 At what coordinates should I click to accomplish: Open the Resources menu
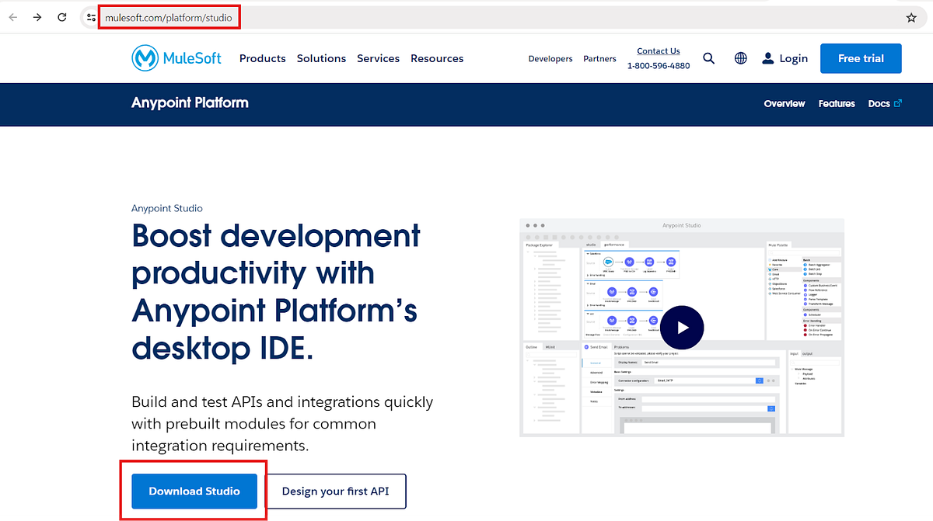[x=436, y=57]
